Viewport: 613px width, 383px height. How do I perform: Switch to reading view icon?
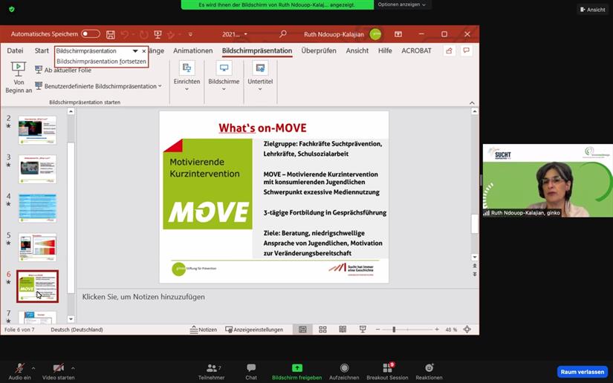coord(343,330)
